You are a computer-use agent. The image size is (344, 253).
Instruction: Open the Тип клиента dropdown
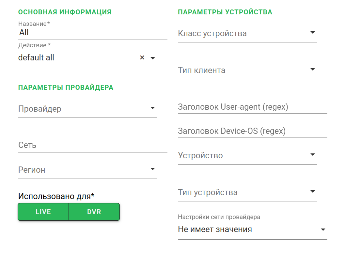click(312, 70)
